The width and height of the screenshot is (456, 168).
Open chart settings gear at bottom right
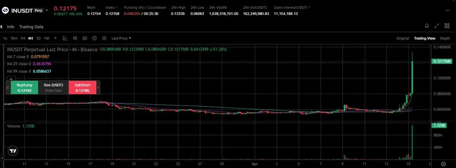[443, 164]
